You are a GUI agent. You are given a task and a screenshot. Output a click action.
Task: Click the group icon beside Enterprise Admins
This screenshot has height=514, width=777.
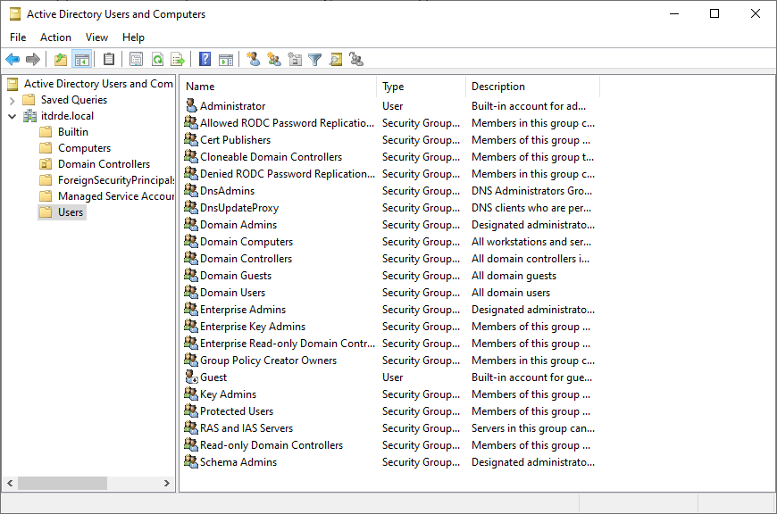tap(191, 309)
